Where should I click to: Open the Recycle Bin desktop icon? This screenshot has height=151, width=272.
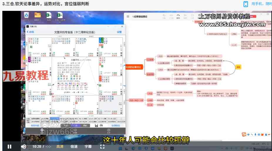(26, 16)
